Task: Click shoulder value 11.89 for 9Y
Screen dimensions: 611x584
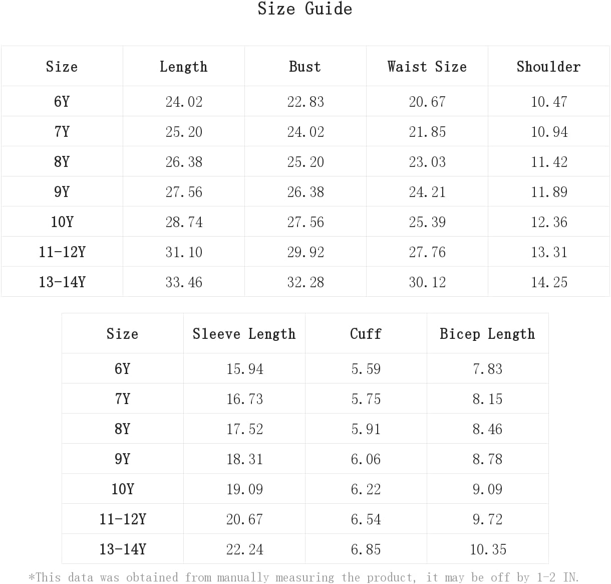Action: (x=549, y=192)
